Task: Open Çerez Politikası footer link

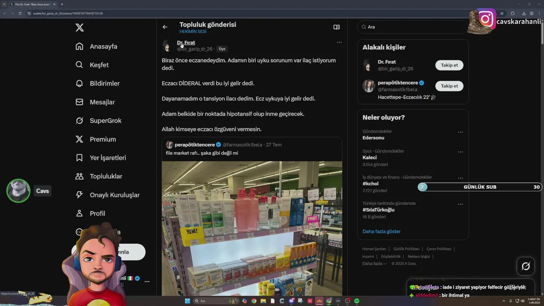Action: click(x=439, y=249)
